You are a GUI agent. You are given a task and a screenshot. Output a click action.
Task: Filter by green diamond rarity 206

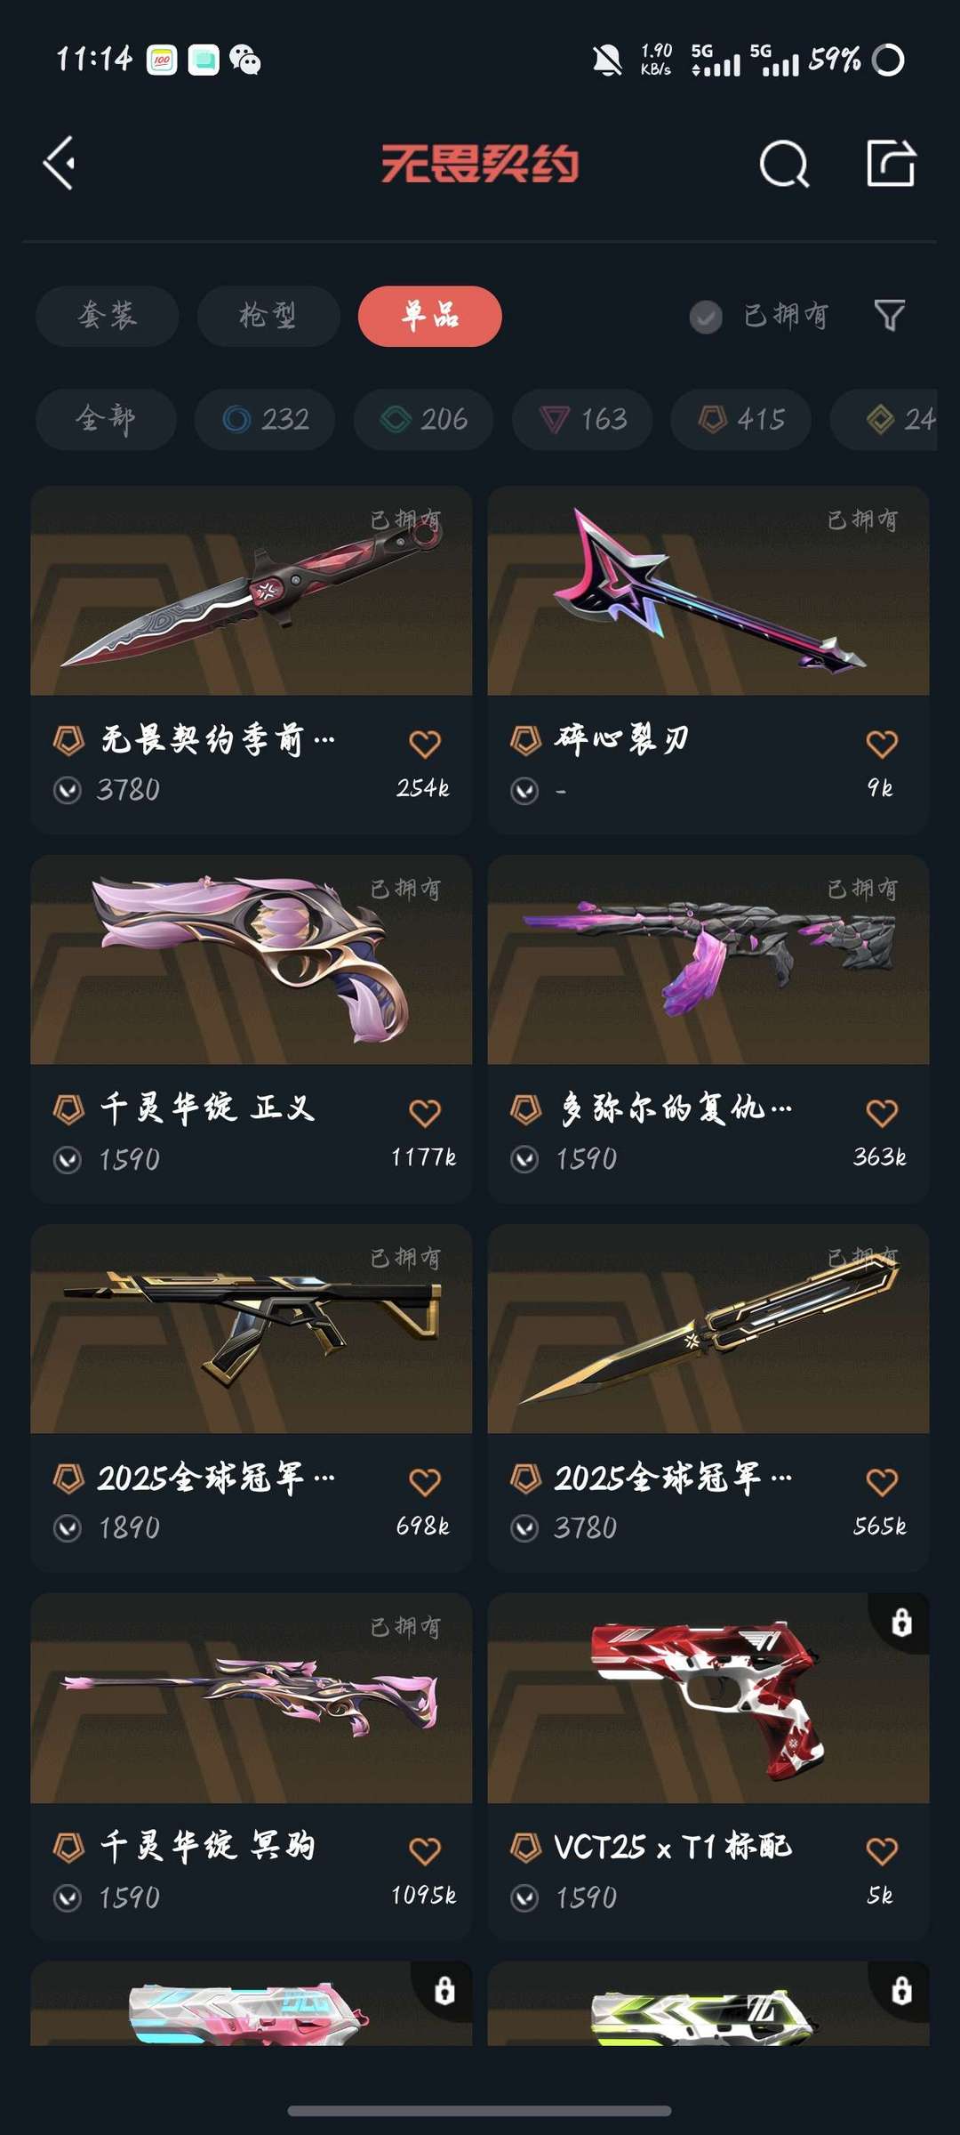(x=423, y=419)
